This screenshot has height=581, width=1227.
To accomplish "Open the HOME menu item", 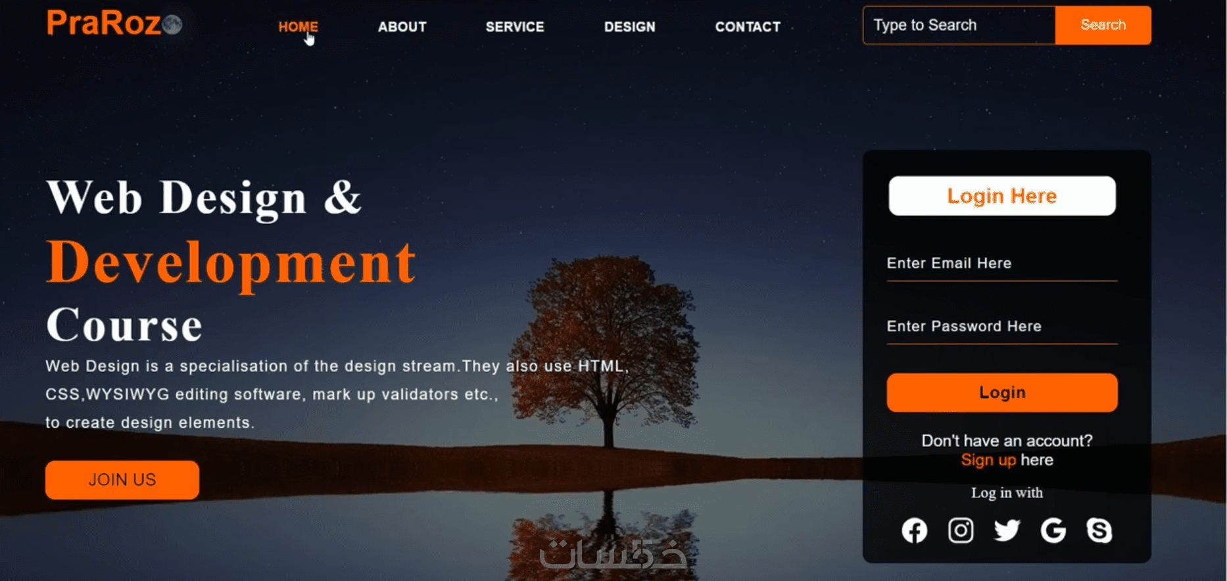I will tap(298, 27).
